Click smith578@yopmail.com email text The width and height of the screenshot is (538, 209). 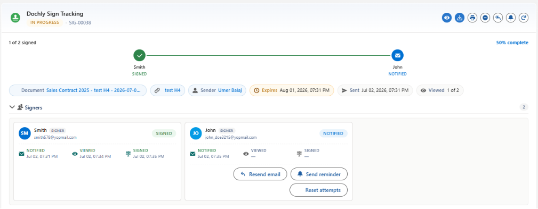click(55, 137)
